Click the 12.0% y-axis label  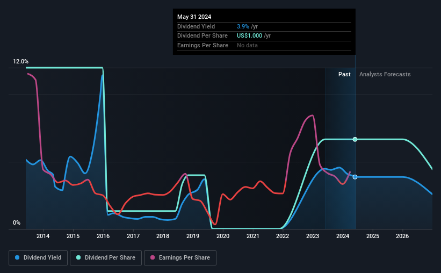tap(20, 61)
